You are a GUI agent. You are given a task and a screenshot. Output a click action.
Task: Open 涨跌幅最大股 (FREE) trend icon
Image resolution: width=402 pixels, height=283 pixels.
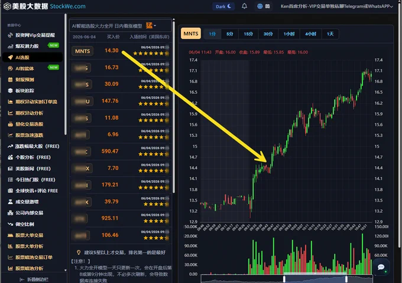pyautogui.click(x=10, y=146)
